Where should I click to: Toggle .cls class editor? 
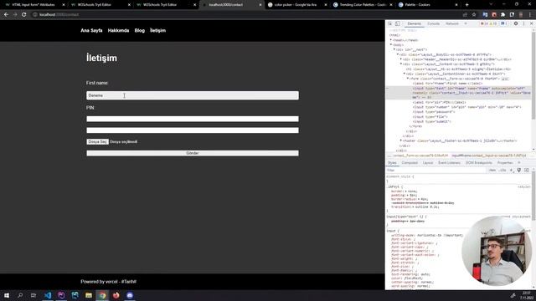(x=502, y=170)
